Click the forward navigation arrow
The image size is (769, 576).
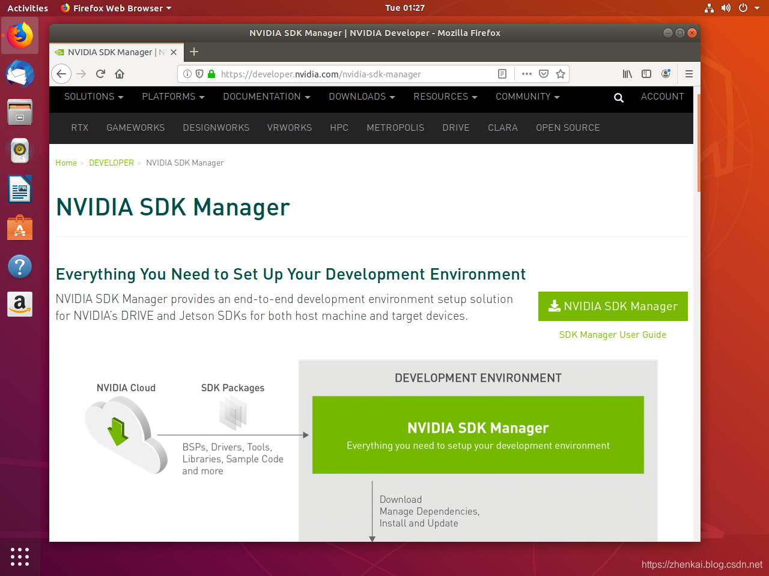click(x=81, y=74)
